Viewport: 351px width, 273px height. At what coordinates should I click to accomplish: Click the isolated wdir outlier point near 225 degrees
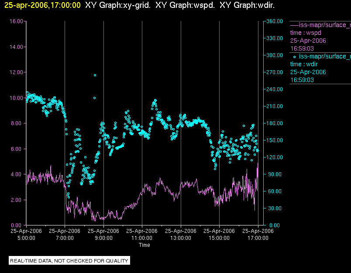94,98
